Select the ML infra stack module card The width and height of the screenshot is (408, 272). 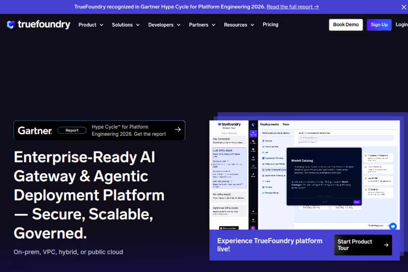click(229, 196)
